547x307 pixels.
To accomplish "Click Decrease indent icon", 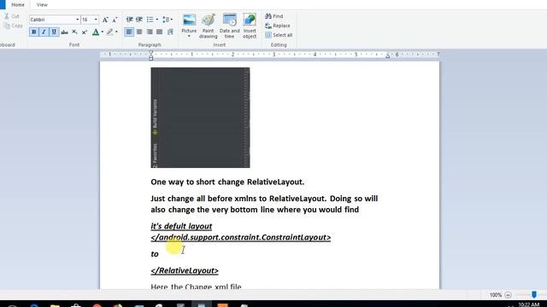I will click(129, 20).
